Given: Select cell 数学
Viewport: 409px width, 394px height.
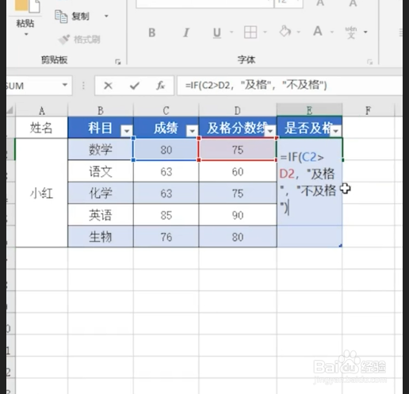Looking at the screenshot, I should (101, 150).
